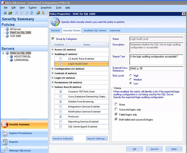Sort by the Enabled column header
This screenshot has width=187, height=153.
59,45
